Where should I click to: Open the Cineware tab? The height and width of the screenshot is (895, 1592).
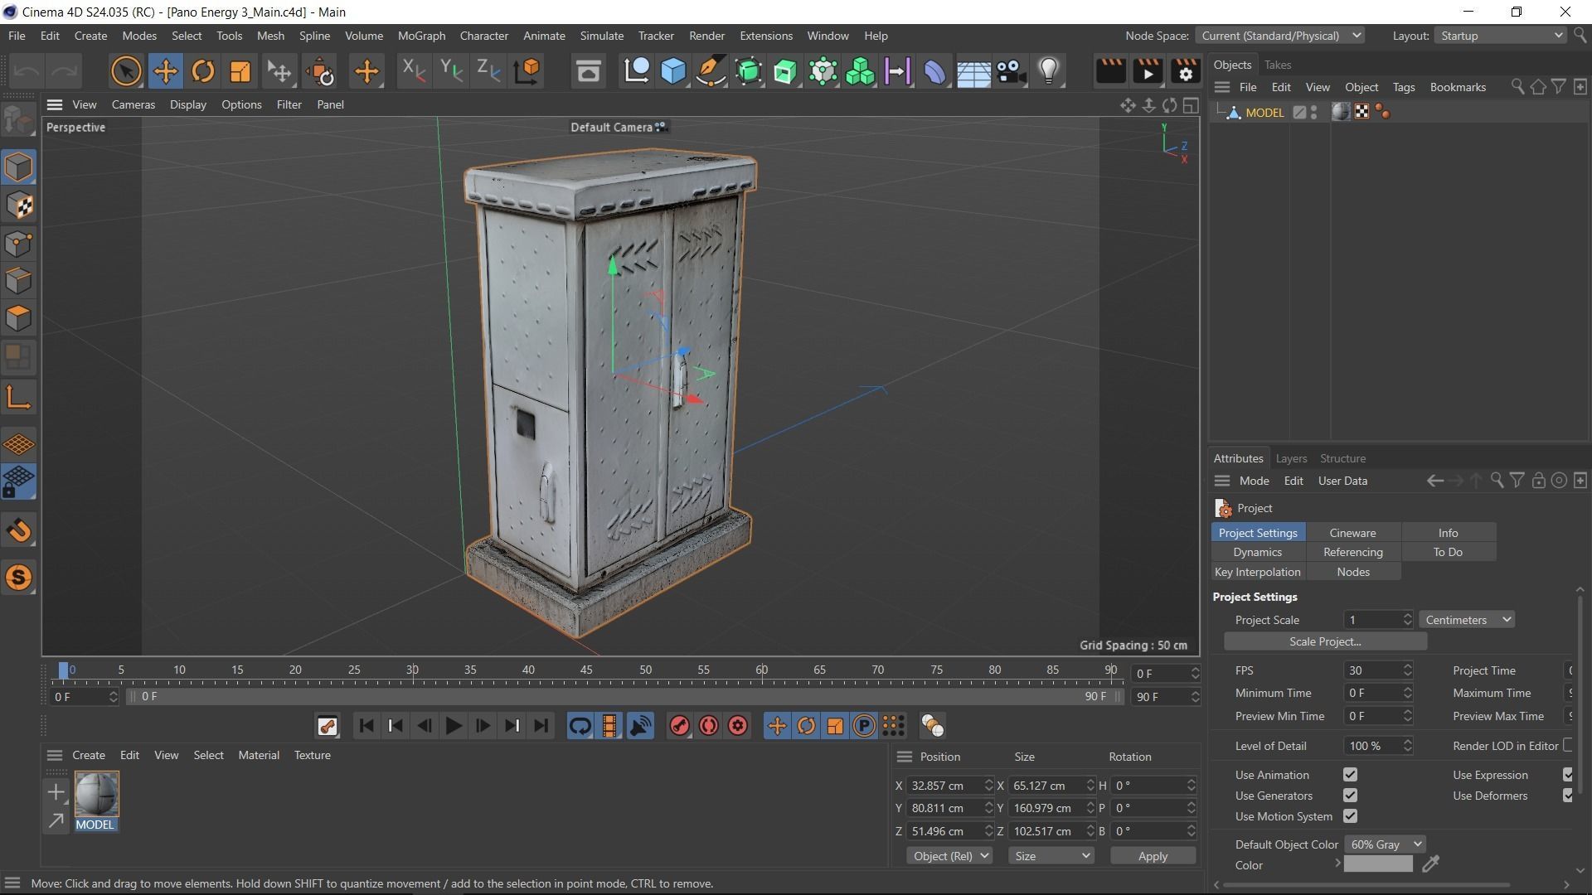[1352, 533]
